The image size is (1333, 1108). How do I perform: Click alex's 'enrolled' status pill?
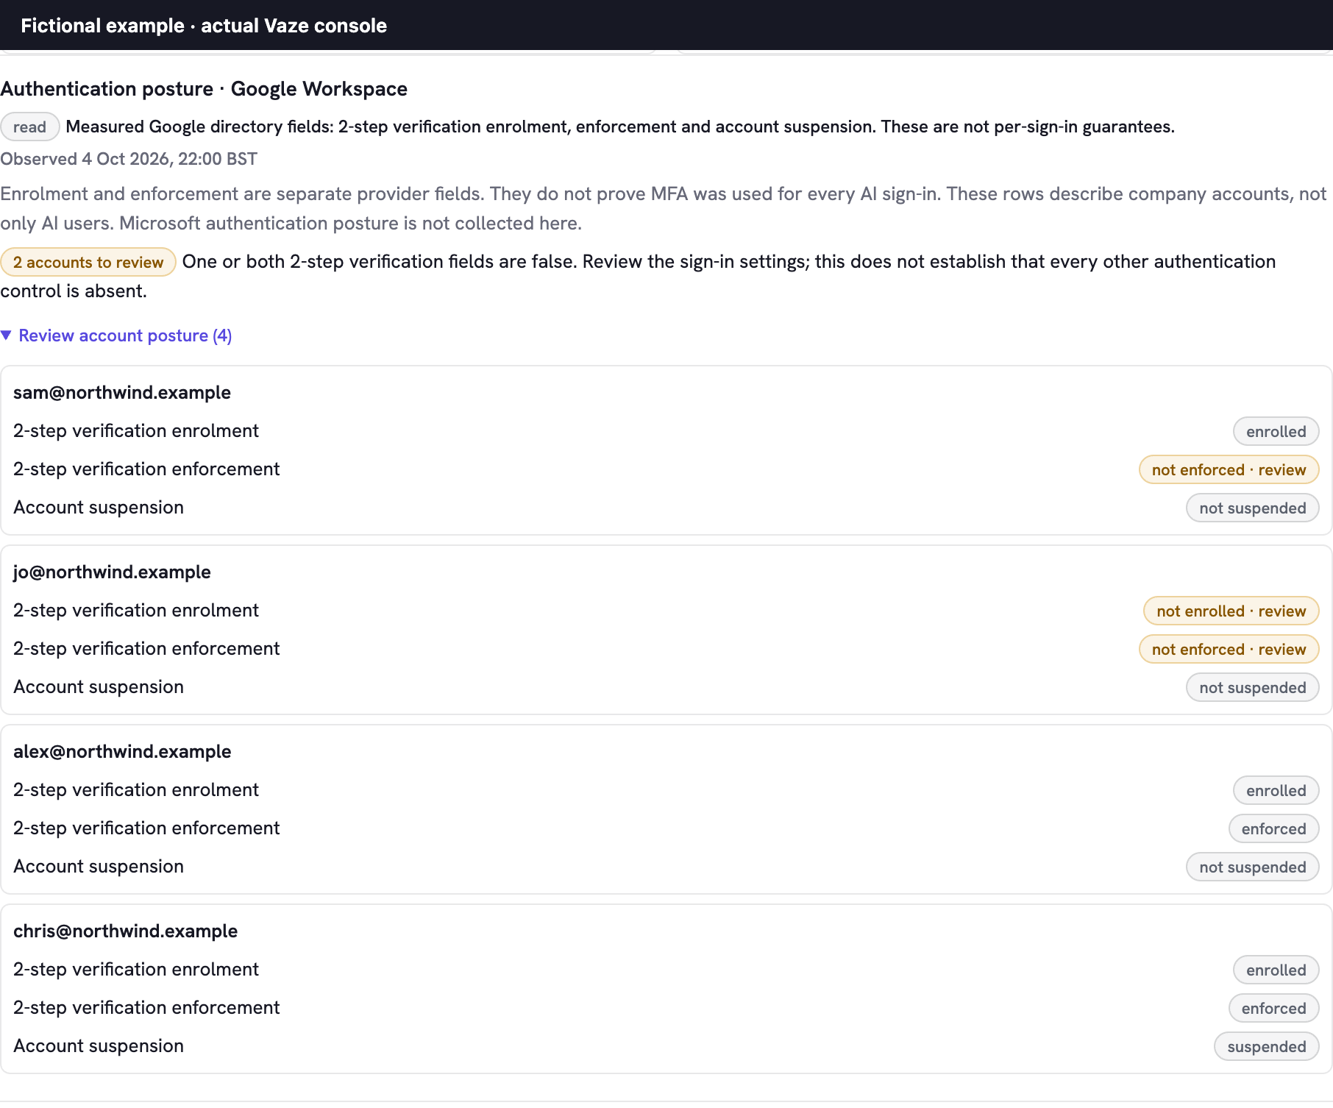pos(1276,790)
